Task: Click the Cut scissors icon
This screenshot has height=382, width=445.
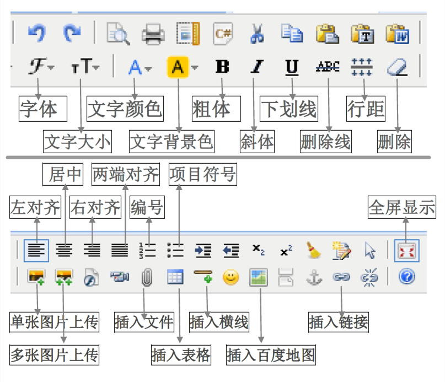Action: [256, 34]
